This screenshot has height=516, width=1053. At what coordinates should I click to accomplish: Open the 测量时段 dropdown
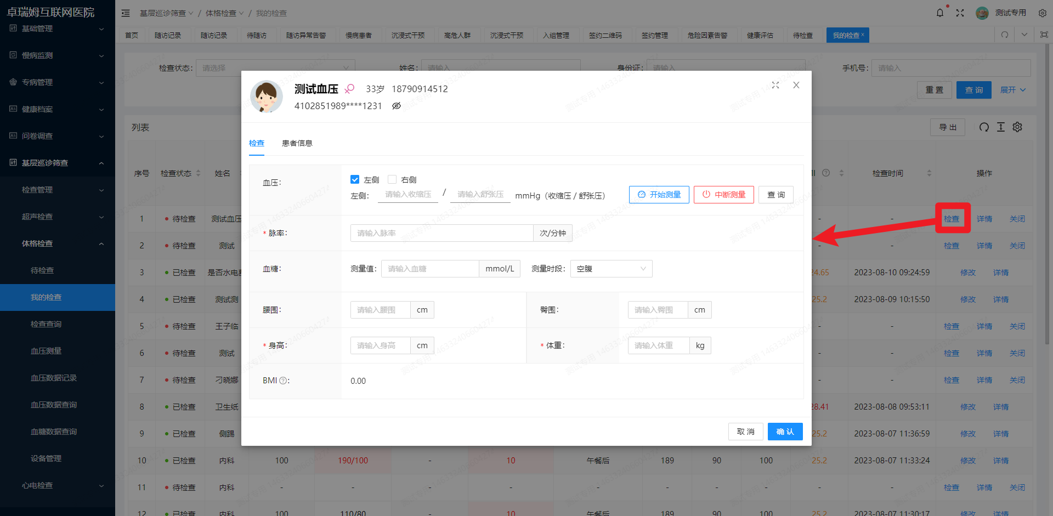click(x=612, y=269)
